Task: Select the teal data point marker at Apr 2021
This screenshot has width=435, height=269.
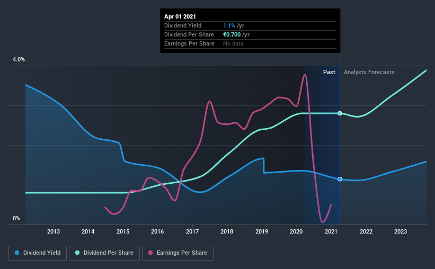Action: pos(340,113)
